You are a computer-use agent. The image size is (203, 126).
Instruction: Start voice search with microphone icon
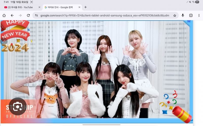tap(183, 15)
